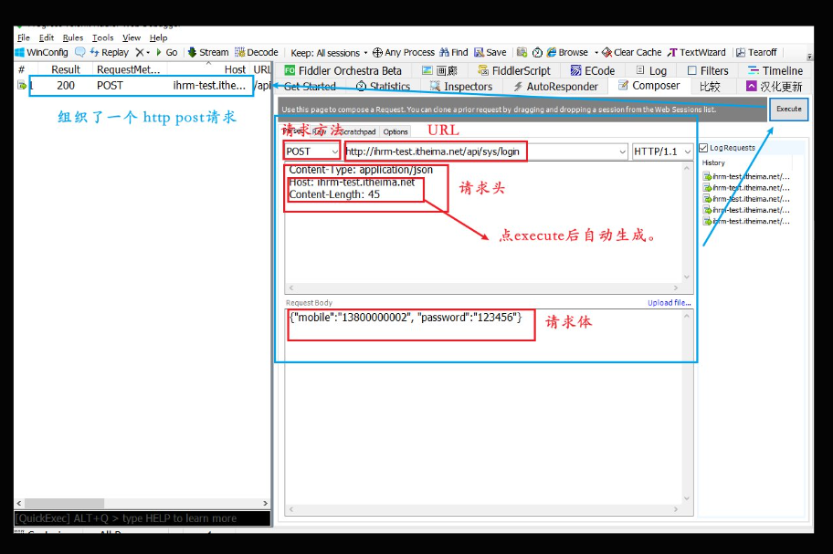833x554 pixels.
Task: Open WinConfig from the toolbar
Action: click(x=41, y=53)
